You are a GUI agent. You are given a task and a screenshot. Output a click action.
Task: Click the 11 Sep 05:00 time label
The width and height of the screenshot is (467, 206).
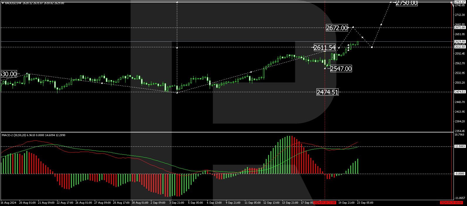point(253,203)
